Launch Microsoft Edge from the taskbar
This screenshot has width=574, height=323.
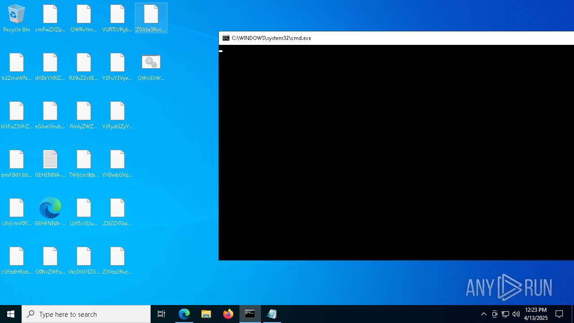(x=184, y=314)
